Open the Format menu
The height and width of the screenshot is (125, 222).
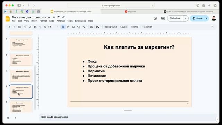pyautogui.click(x=43, y=21)
